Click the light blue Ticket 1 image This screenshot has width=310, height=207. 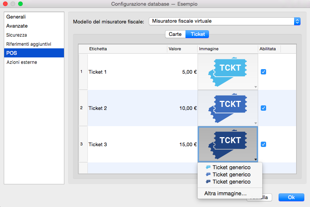[227, 71]
